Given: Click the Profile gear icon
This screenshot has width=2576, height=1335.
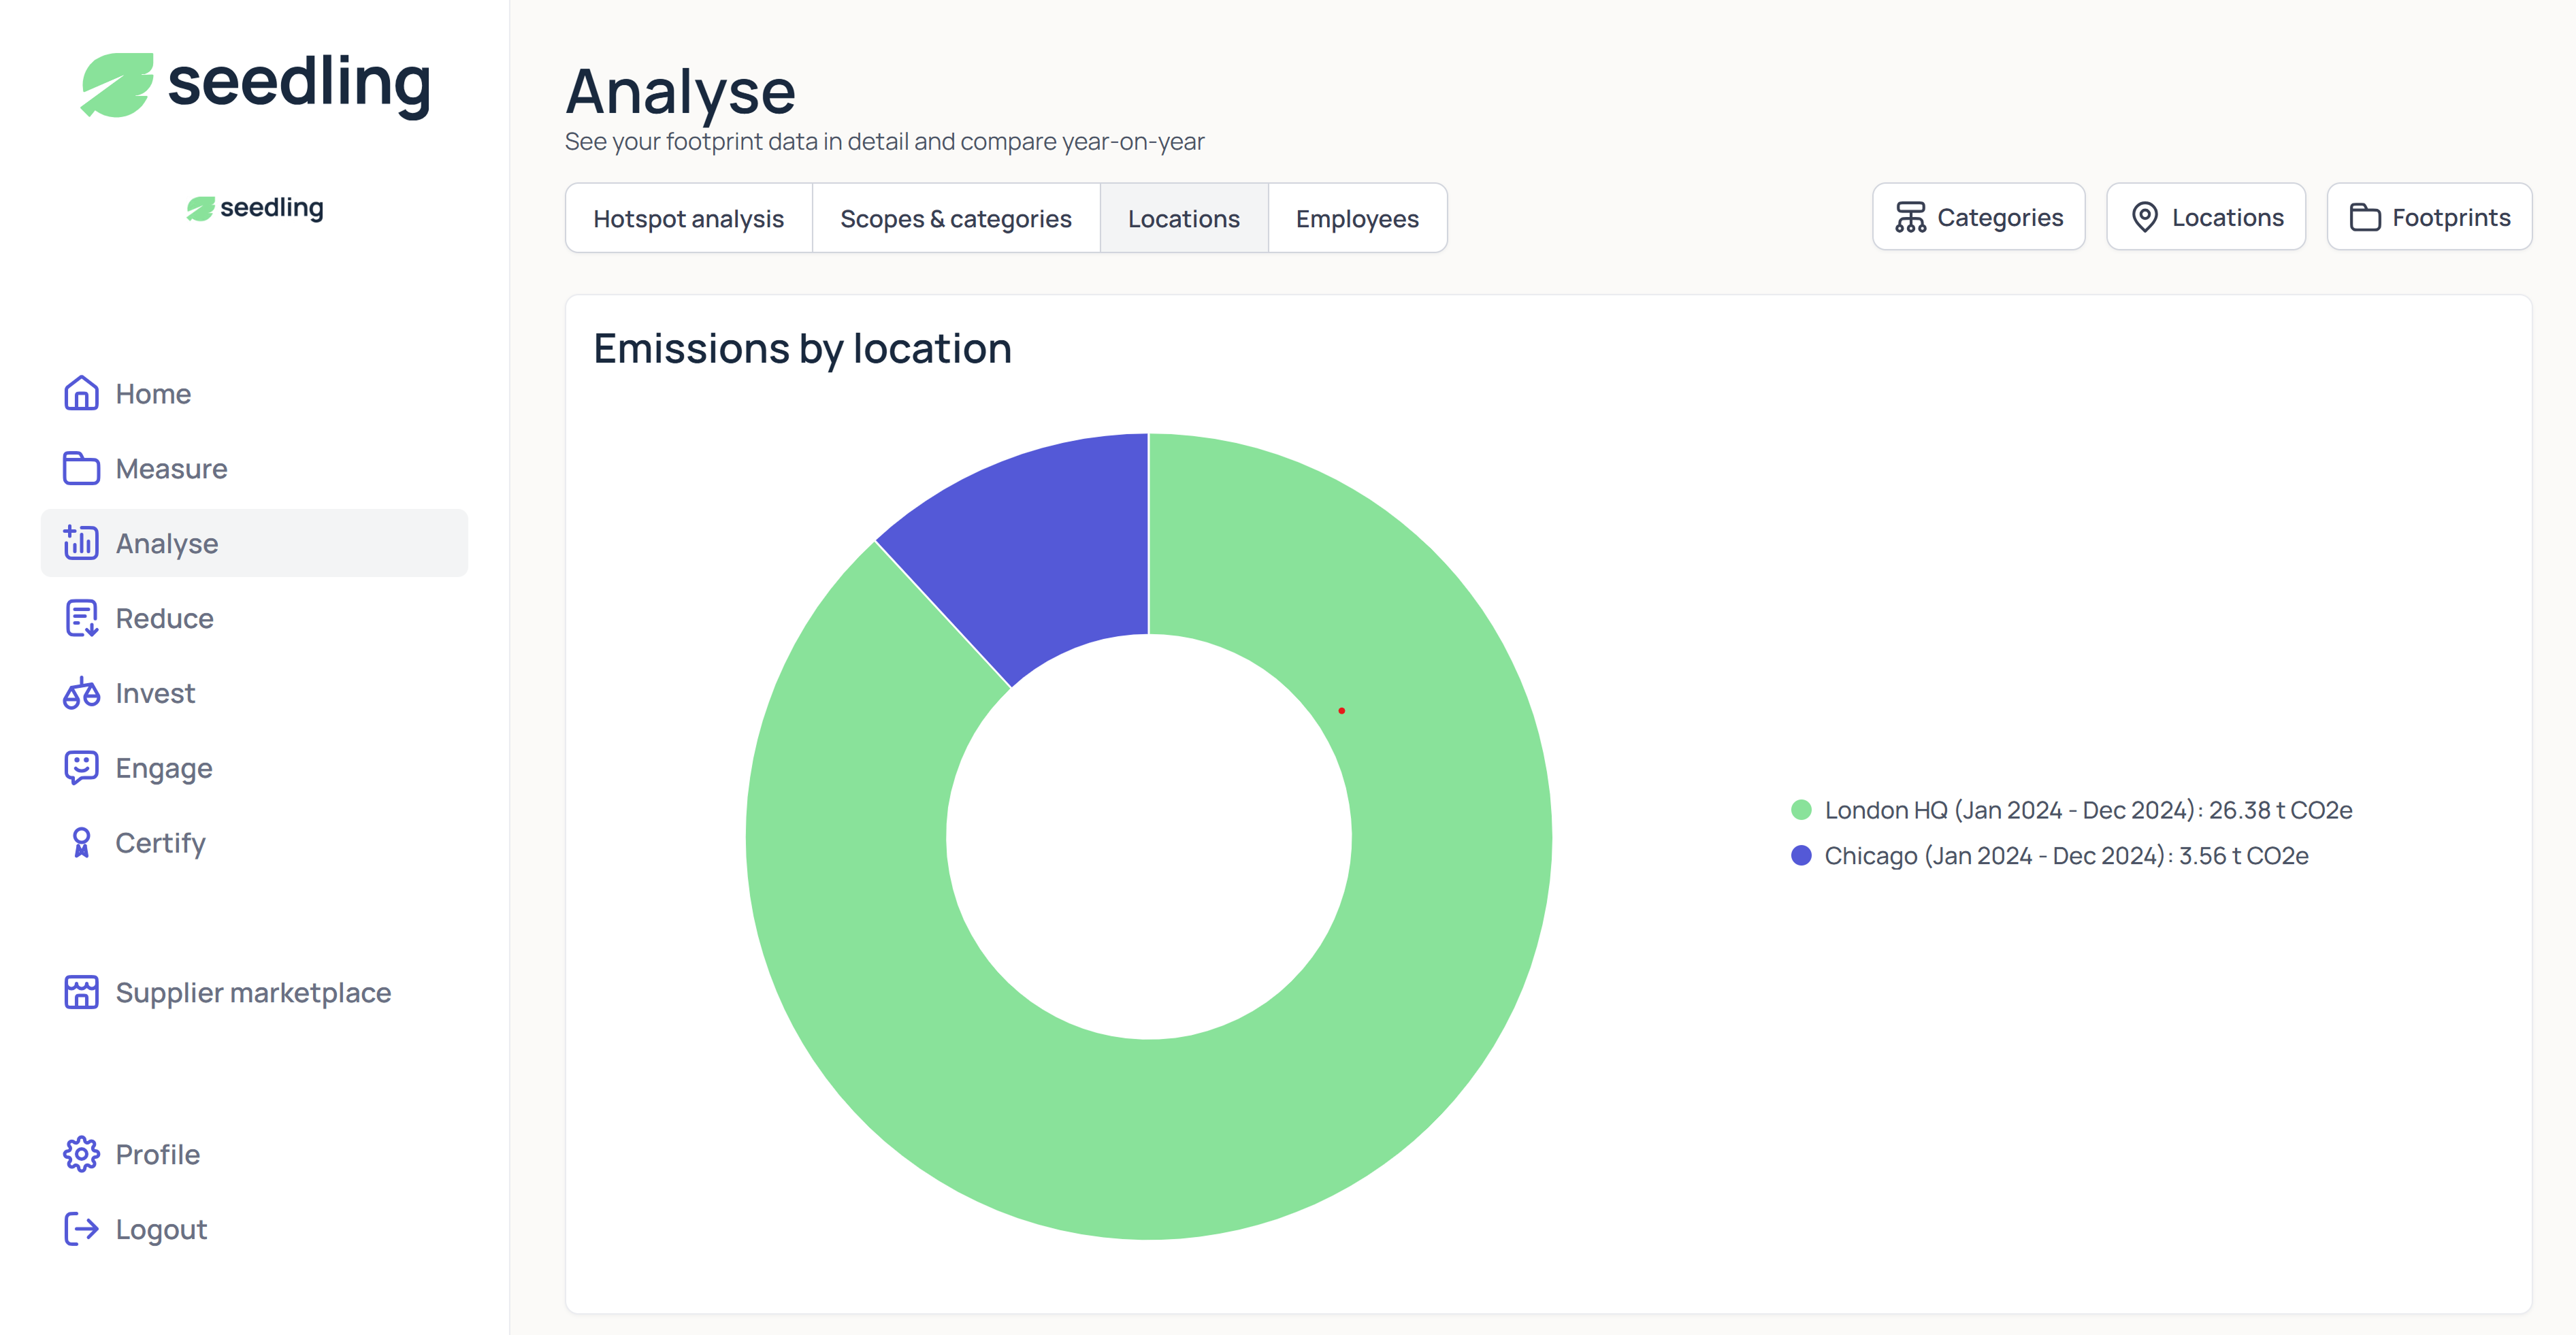Looking at the screenshot, I should [x=81, y=1154].
